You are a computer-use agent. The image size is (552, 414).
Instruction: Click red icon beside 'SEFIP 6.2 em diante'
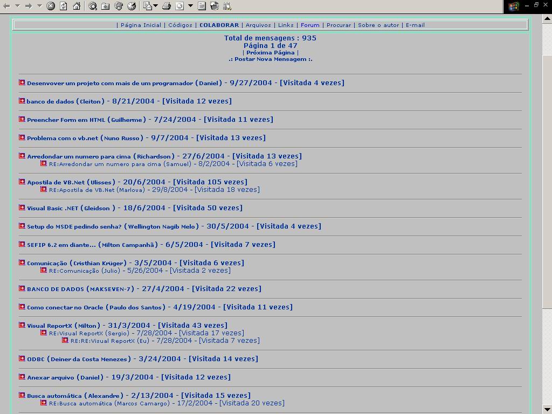22,244
